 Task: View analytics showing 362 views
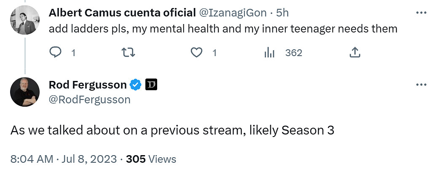coord(270,53)
